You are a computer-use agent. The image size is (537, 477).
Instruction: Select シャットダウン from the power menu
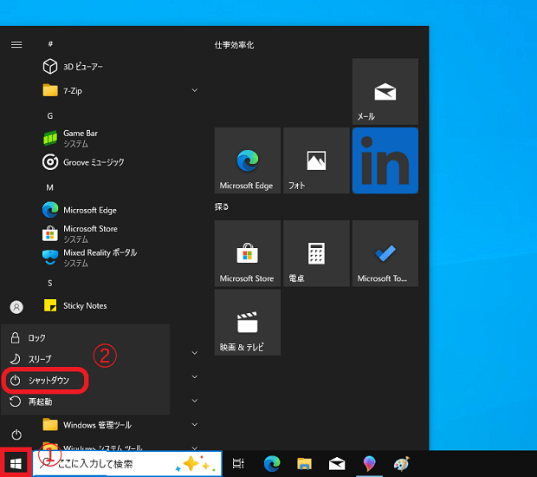48,380
